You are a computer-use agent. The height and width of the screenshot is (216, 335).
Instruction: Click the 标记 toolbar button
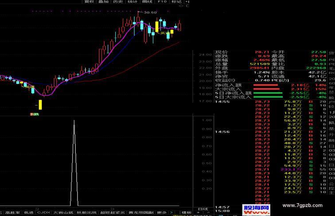click(176, 1)
